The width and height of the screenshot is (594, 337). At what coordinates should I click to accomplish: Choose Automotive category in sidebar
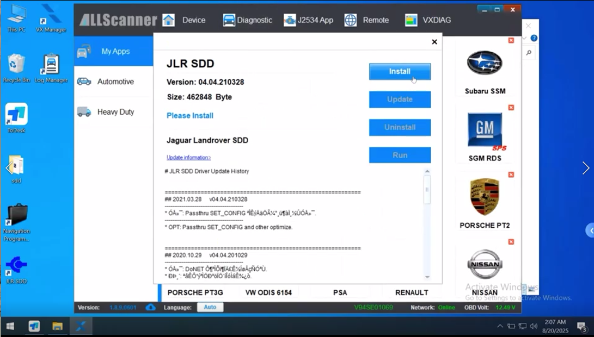point(114,82)
